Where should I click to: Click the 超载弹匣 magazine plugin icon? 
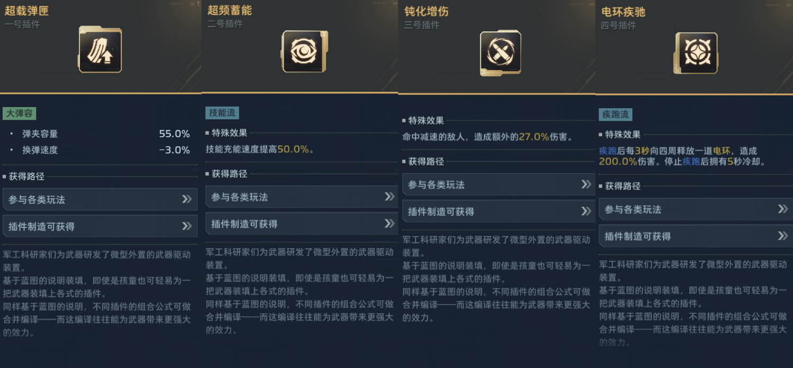[x=100, y=50]
